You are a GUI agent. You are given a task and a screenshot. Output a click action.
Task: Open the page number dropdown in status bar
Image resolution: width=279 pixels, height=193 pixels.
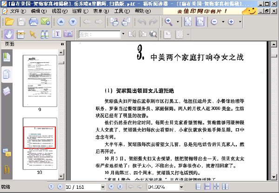pos(103,187)
